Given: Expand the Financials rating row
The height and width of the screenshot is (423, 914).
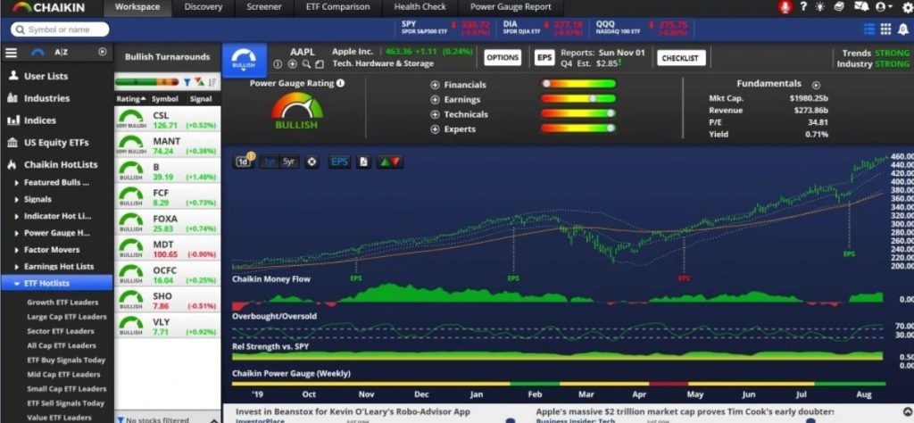Looking at the screenshot, I should (x=434, y=85).
